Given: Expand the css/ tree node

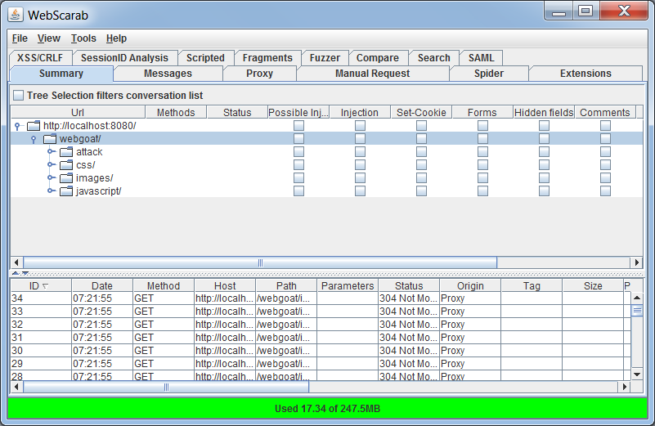Looking at the screenshot, I should coord(51,164).
